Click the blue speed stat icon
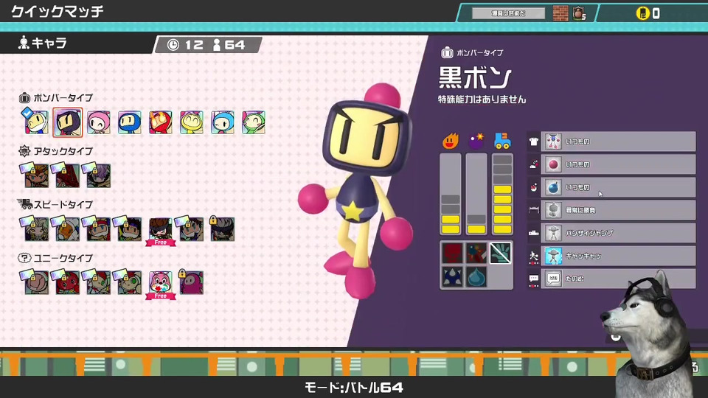 502,141
